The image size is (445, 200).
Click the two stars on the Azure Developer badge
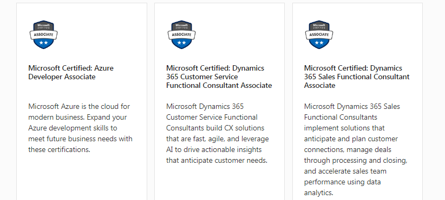pos(43,43)
